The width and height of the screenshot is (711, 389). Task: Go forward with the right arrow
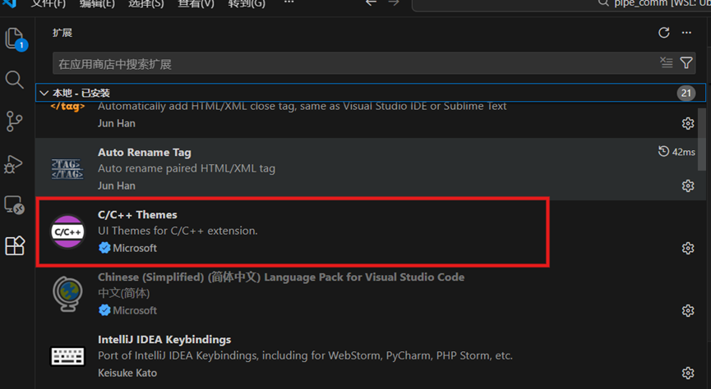394,2
